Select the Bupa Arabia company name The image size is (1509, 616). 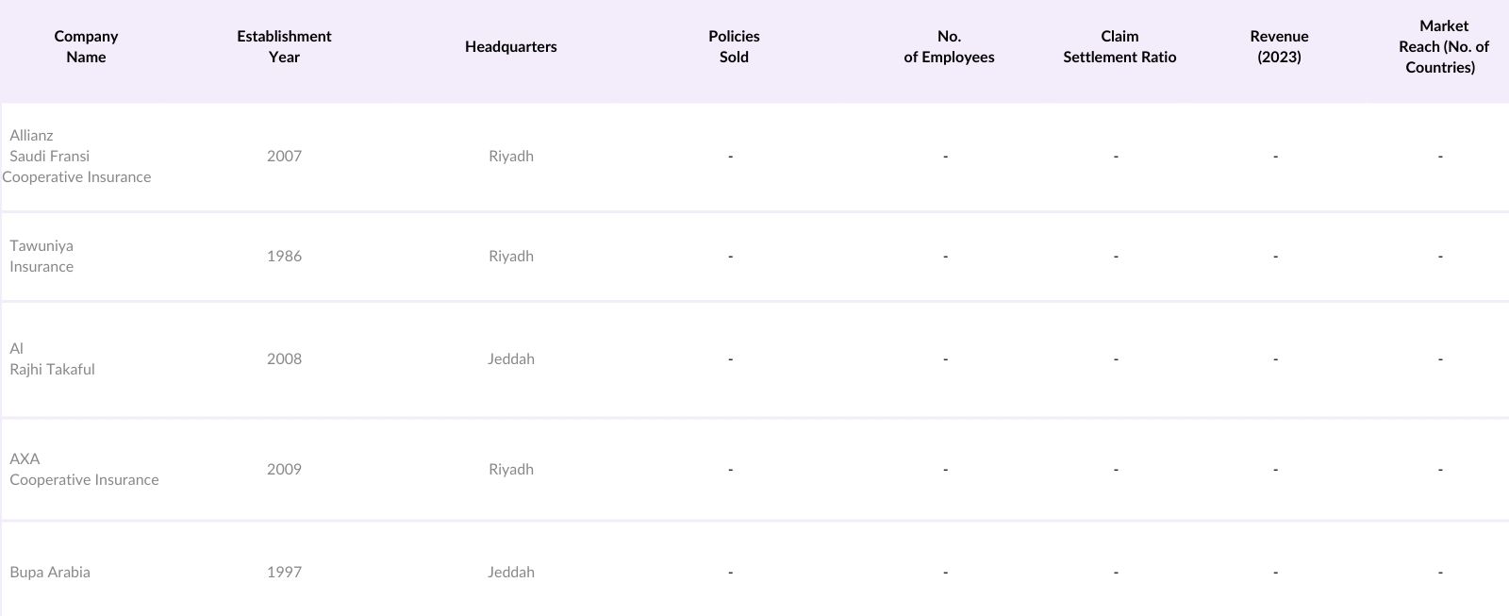(50, 573)
